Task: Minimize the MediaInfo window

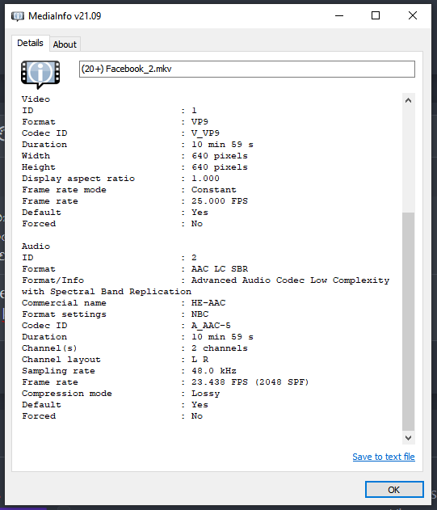Action: pos(339,15)
